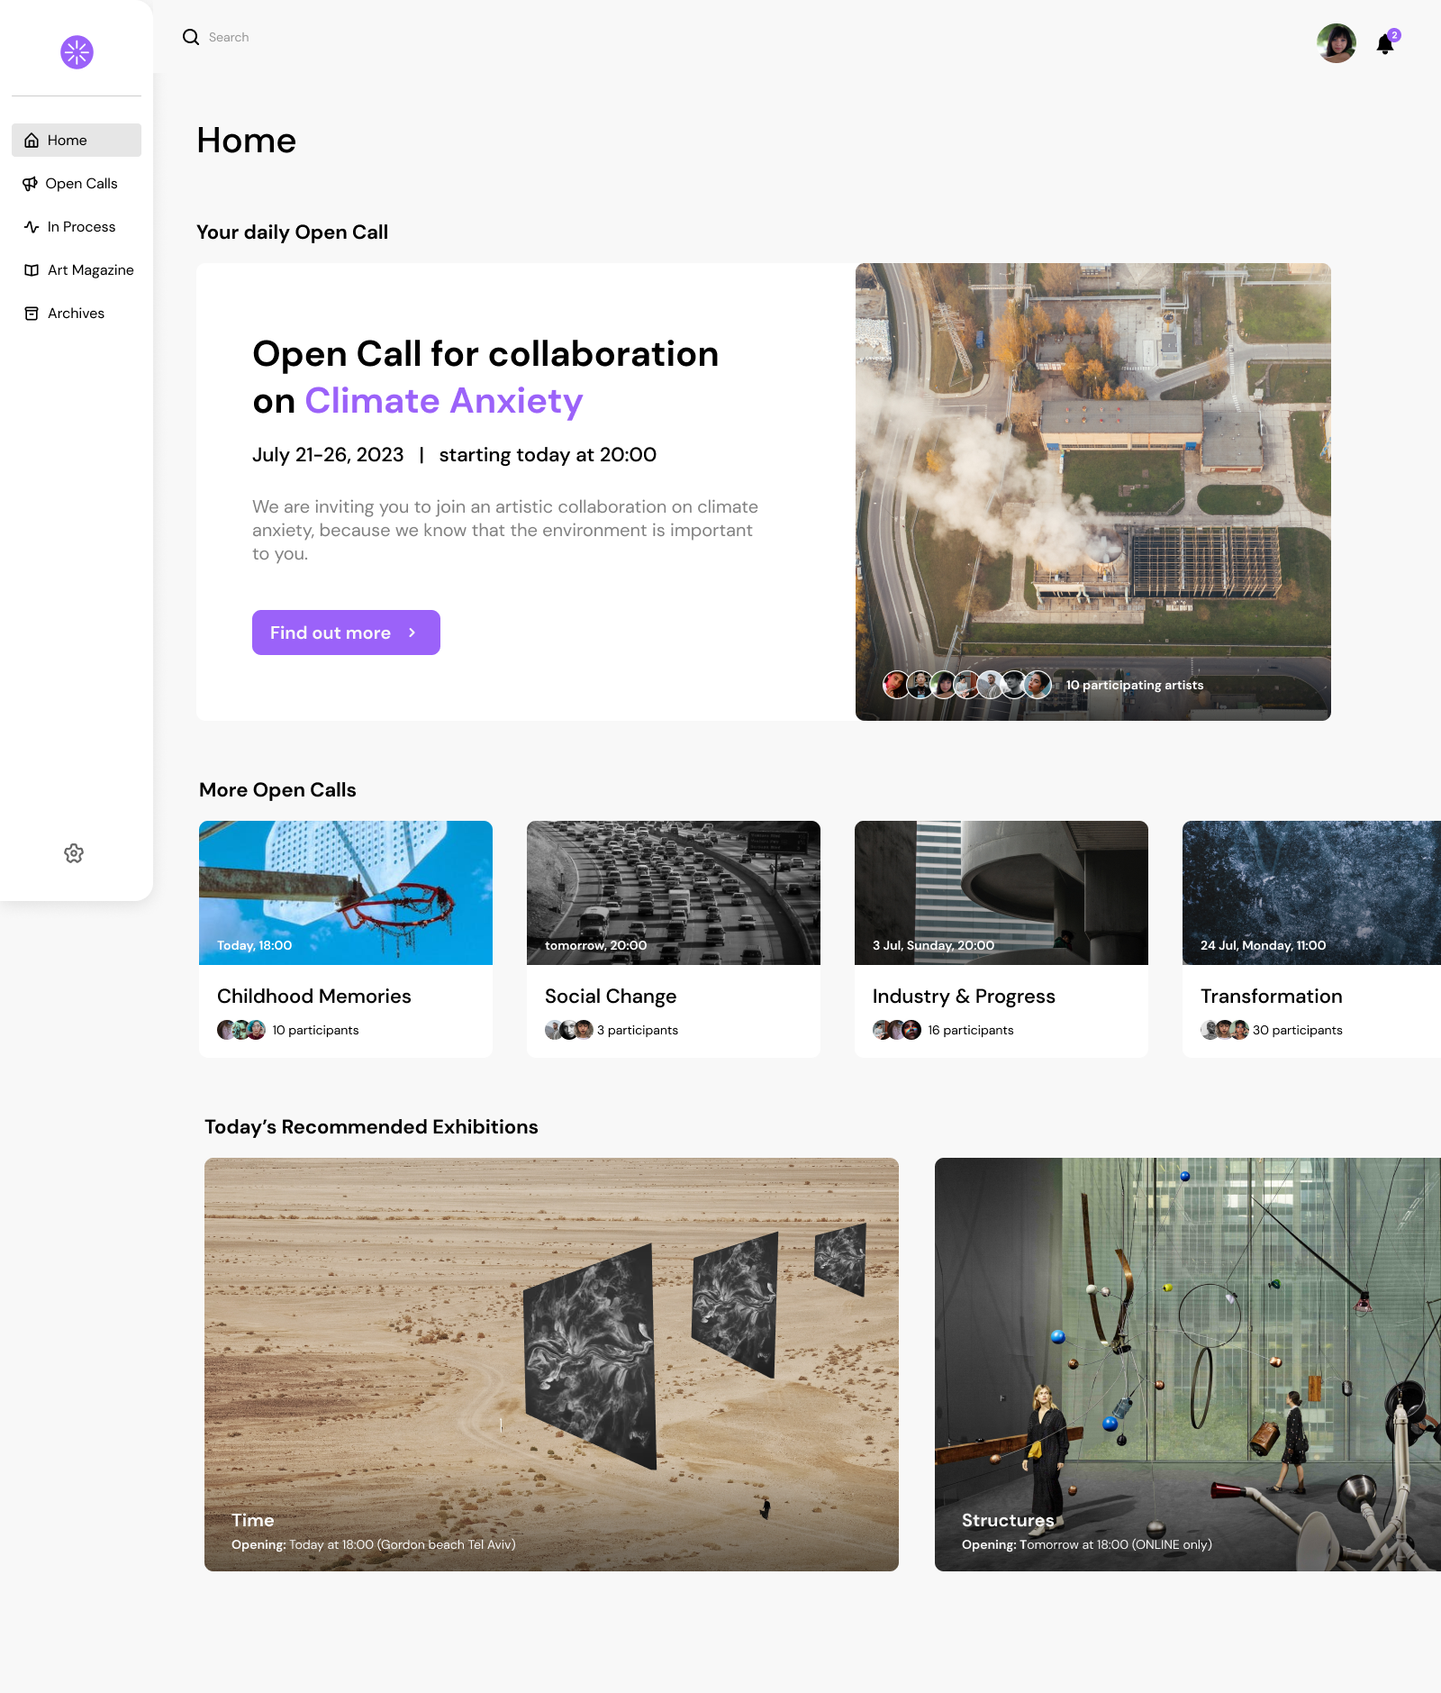
Task: Click 'July 21-26, 2023' date text
Action: click(328, 455)
